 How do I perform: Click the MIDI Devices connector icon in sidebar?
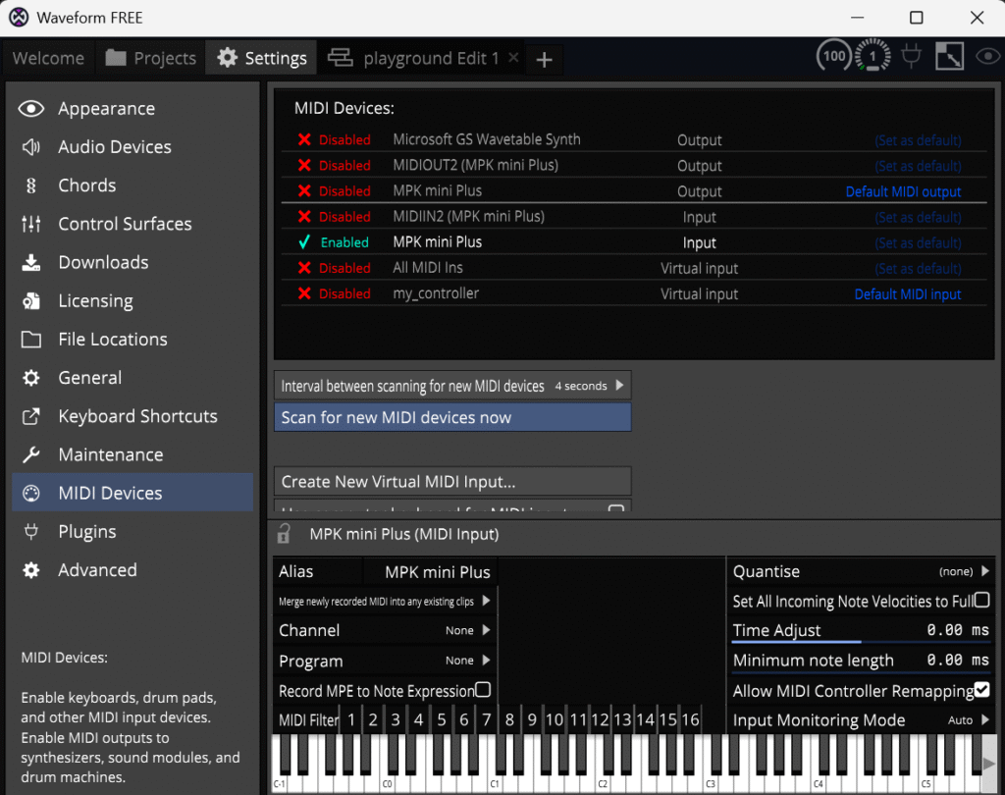click(30, 493)
